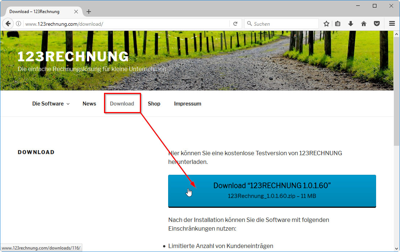Click scrollbar up arrow

[396, 34]
